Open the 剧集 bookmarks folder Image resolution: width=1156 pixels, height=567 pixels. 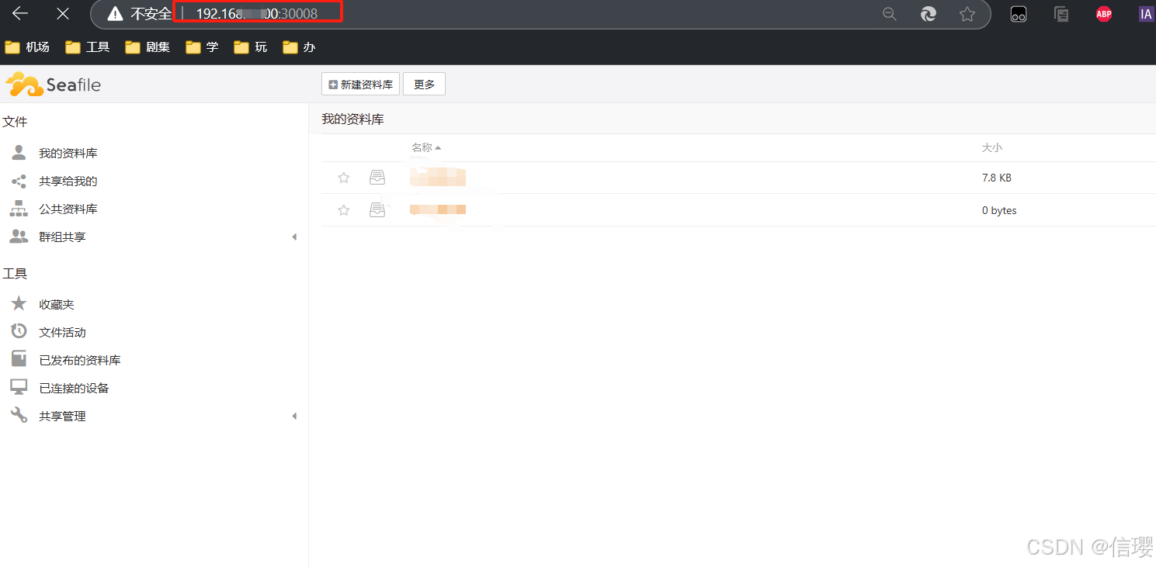pyautogui.click(x=148, y=47)
